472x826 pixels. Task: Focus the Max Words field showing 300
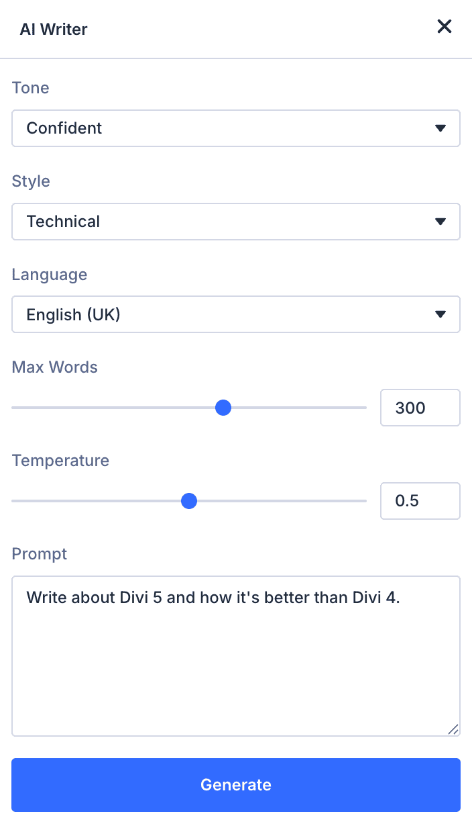(420, 408)
